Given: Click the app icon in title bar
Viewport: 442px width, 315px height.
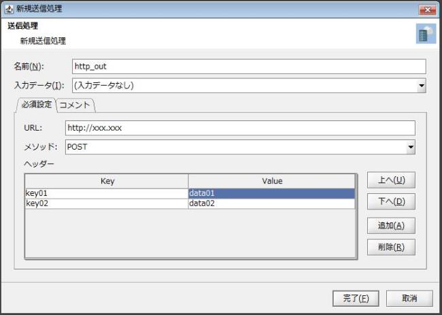Looking at the screenshot, I should pyautogui.click(x=8, y=9).
